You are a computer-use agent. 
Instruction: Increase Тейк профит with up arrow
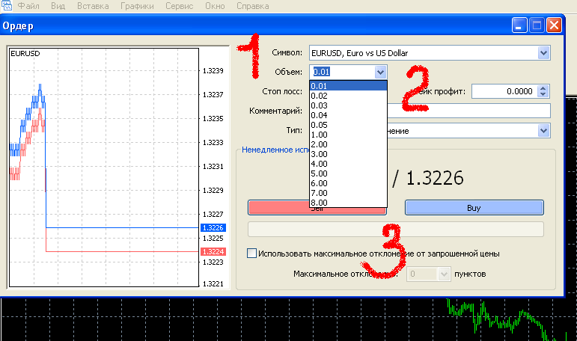point(543,88)
